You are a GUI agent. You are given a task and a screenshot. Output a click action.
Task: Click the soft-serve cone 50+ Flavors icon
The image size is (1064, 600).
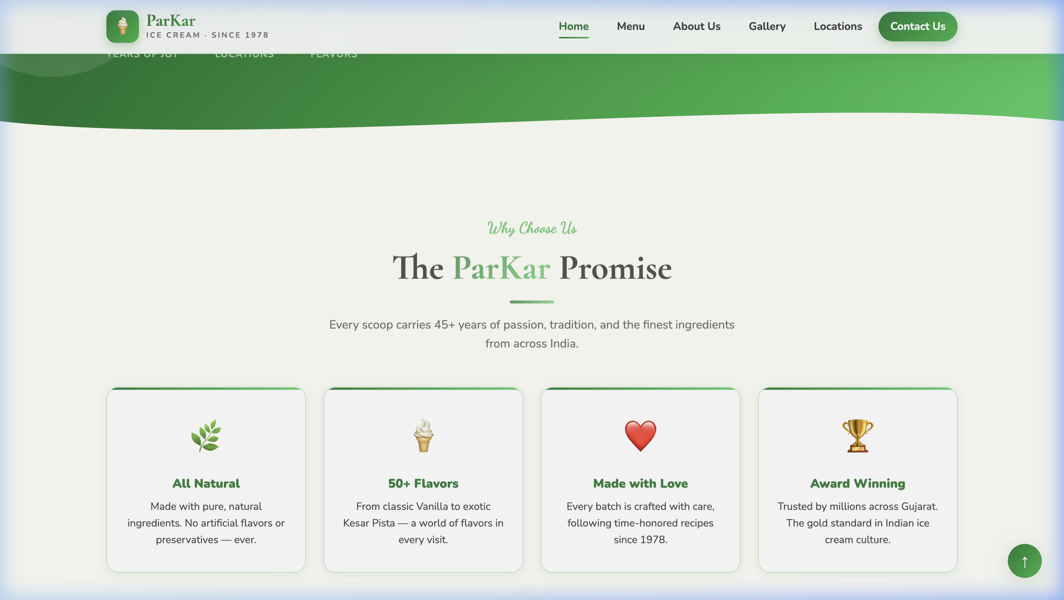click(x=423, y=436)
